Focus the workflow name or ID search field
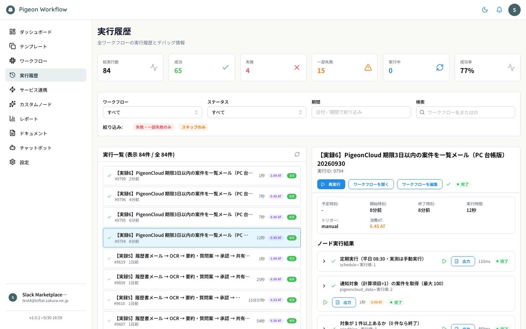The height and width of the screenshot is (329, 526). point(465,112)
